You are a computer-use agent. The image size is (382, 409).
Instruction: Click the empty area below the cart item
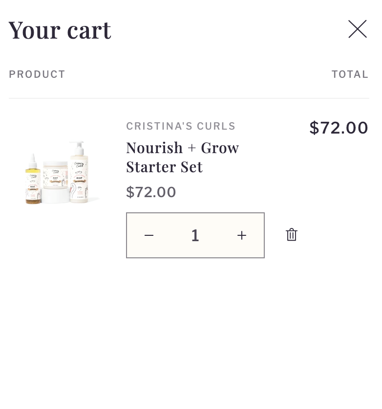191,333
